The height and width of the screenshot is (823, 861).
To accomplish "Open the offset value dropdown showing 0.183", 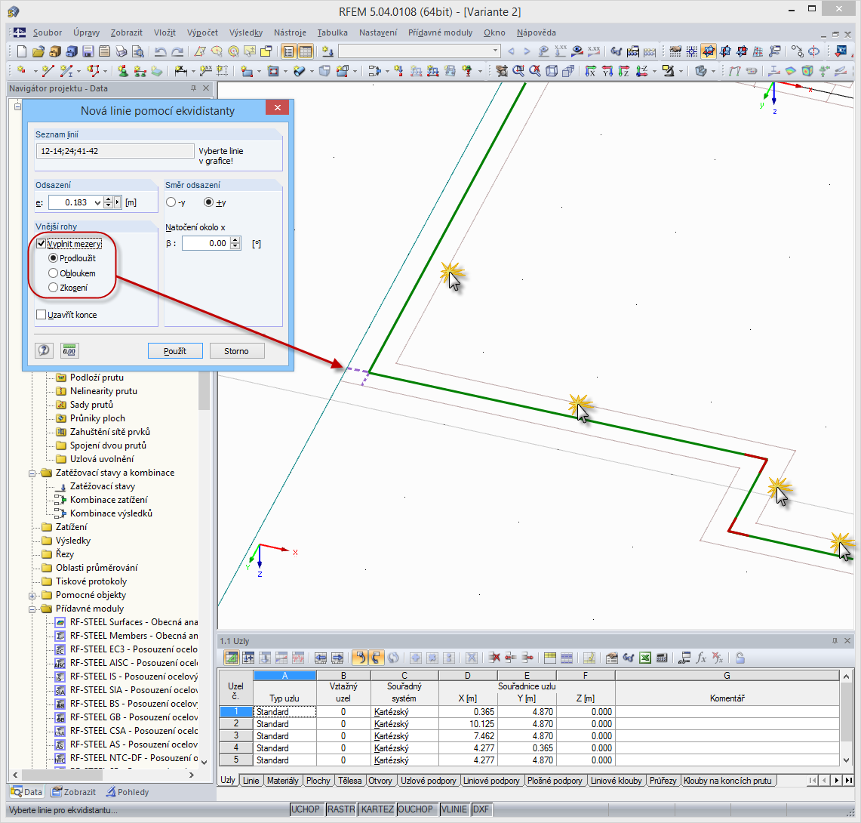I will coord(99,202).
